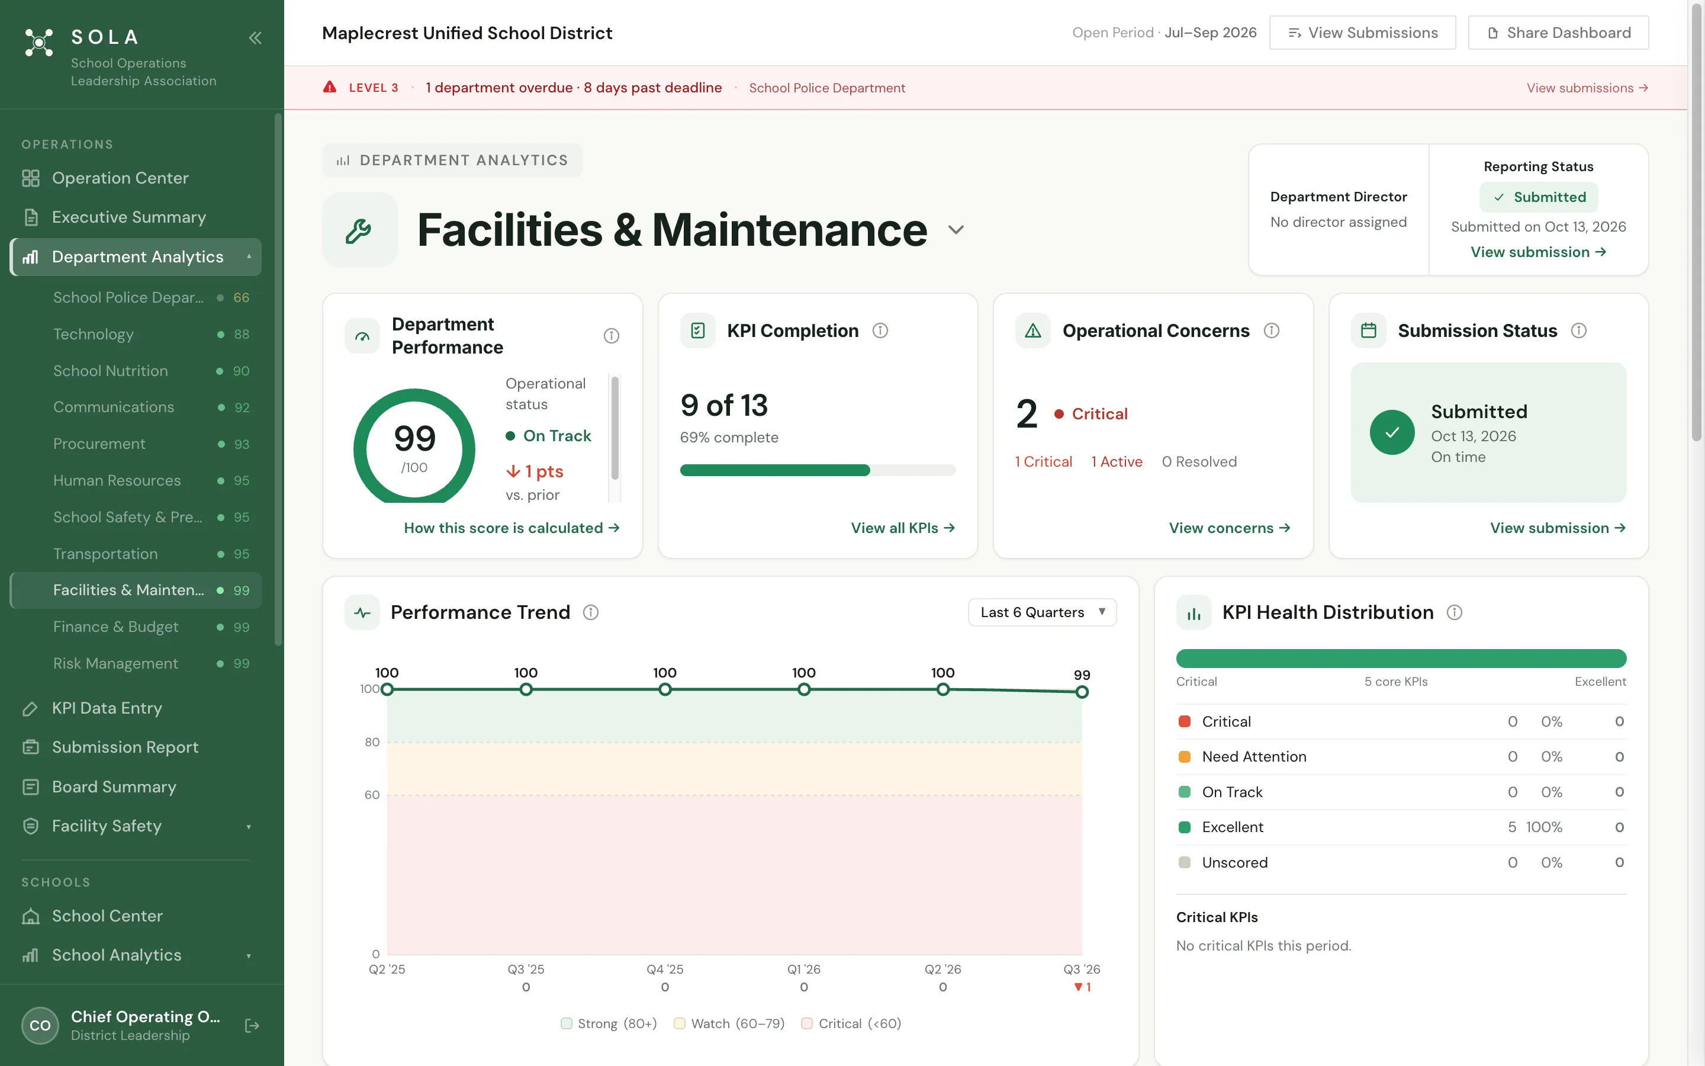Expand the School Analytics submenu arrow
The image size is (1705, 1066).
click(249, 956)
